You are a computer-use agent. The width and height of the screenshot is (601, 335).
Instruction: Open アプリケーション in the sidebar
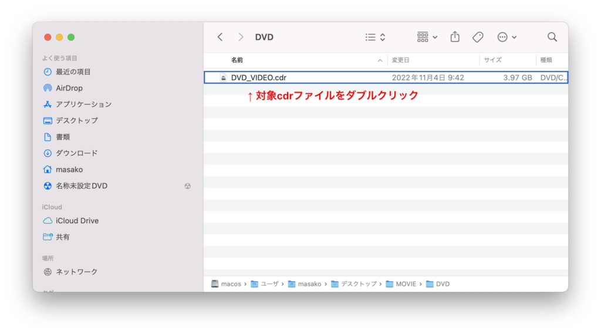83,104
